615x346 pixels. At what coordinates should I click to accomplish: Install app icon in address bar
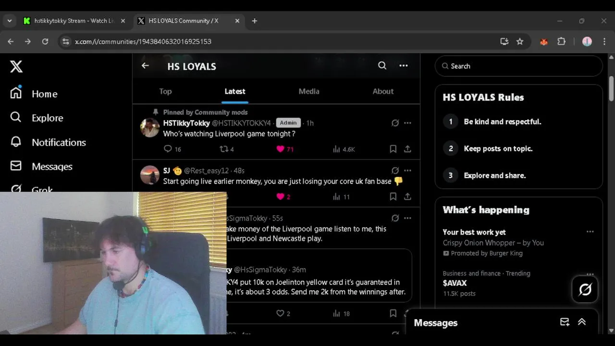504,41
